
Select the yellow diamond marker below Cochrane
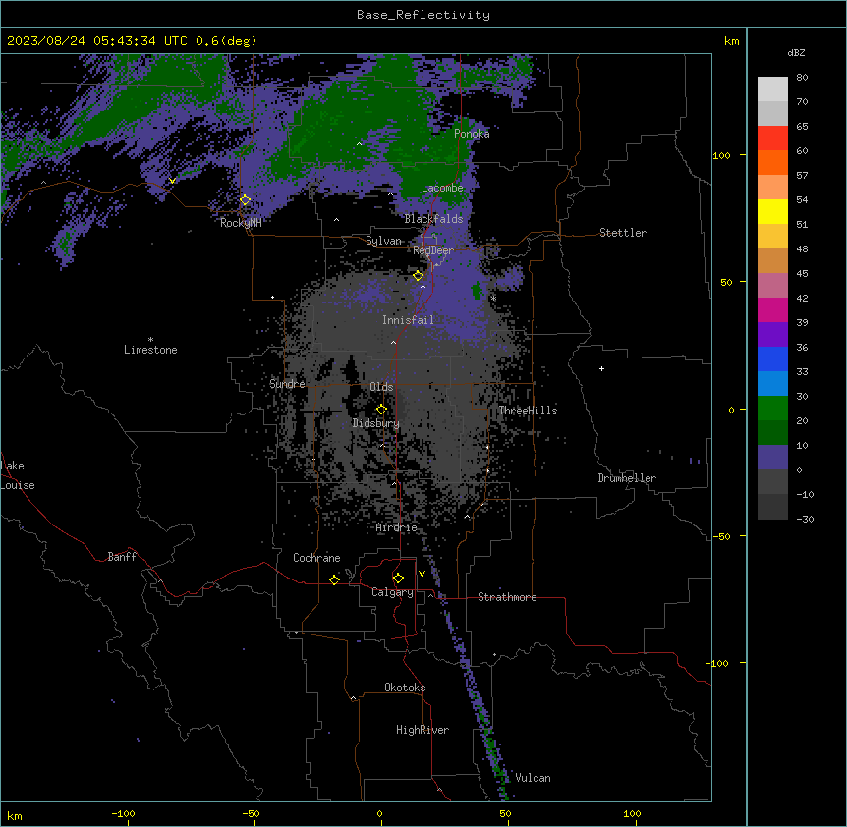pos(334,579)
